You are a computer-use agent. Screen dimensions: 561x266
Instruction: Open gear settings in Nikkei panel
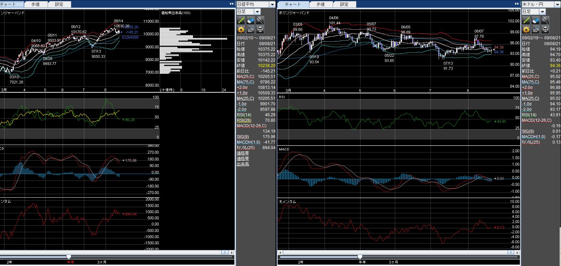coord(241,29)
